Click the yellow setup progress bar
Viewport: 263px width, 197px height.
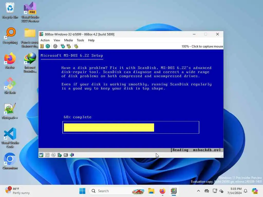coord(109,127)
